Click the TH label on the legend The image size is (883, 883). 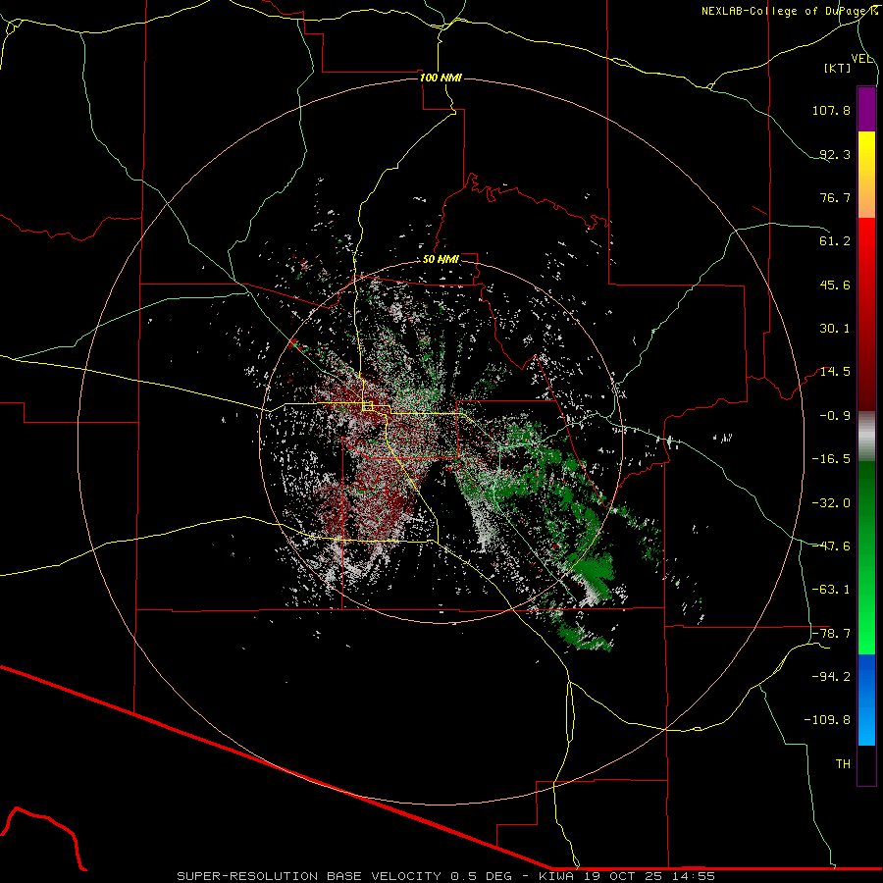(x=843, y=764)
